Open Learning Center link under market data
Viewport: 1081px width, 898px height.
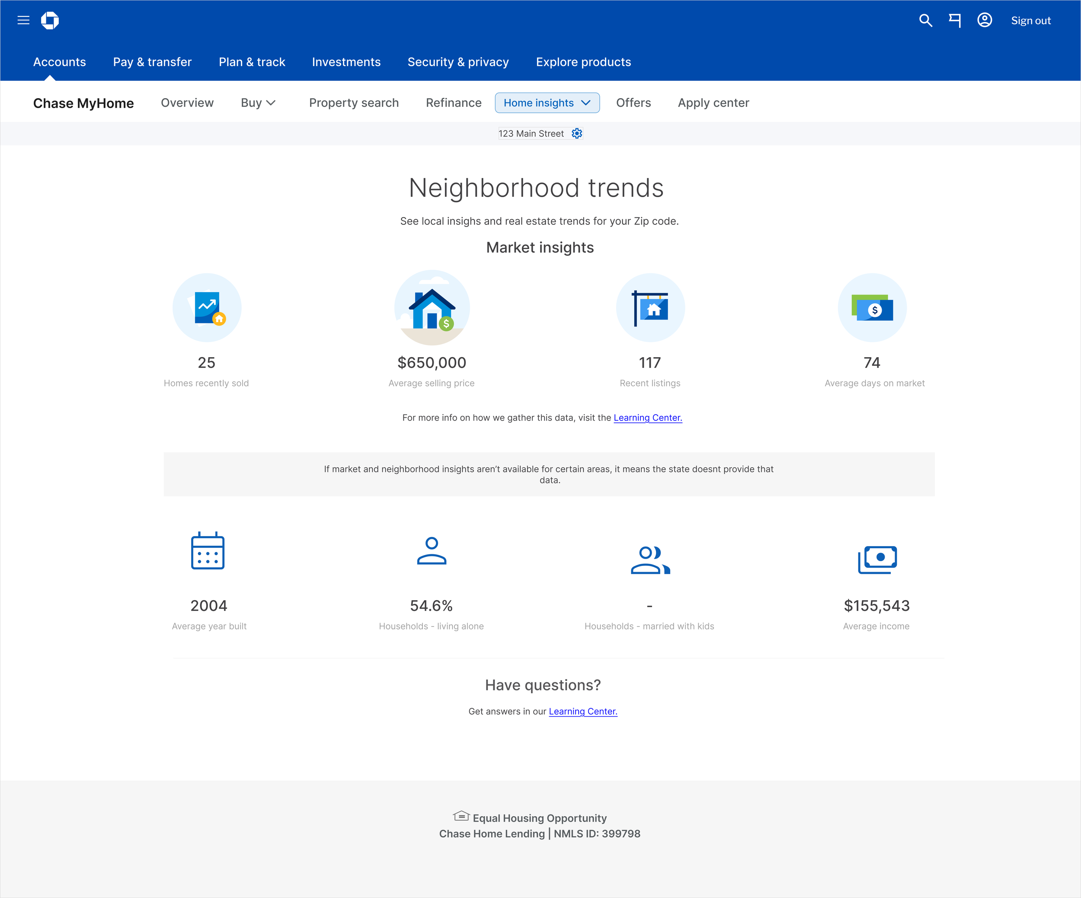(648, 418)
